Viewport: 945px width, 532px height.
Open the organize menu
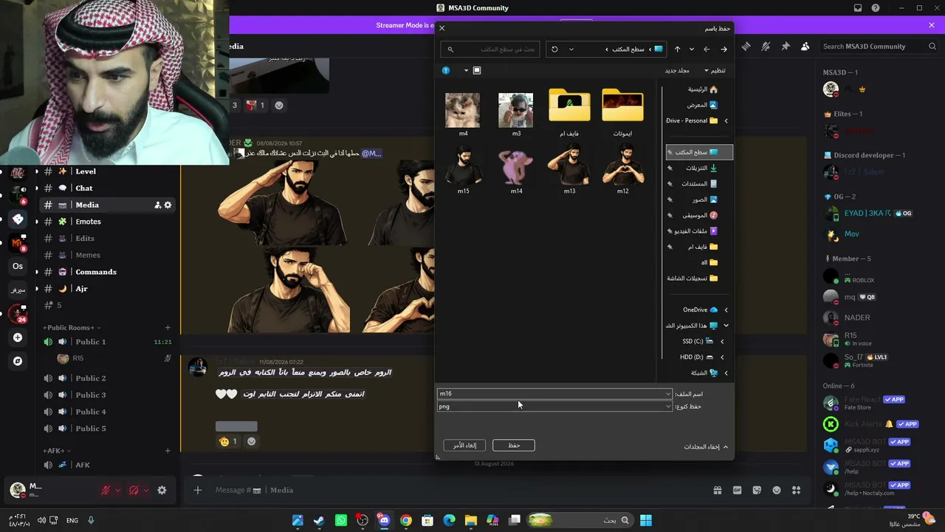715,70
